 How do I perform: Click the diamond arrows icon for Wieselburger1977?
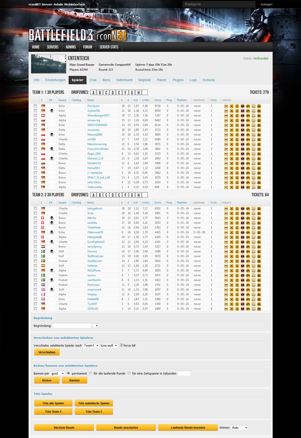tap(237, 116)
